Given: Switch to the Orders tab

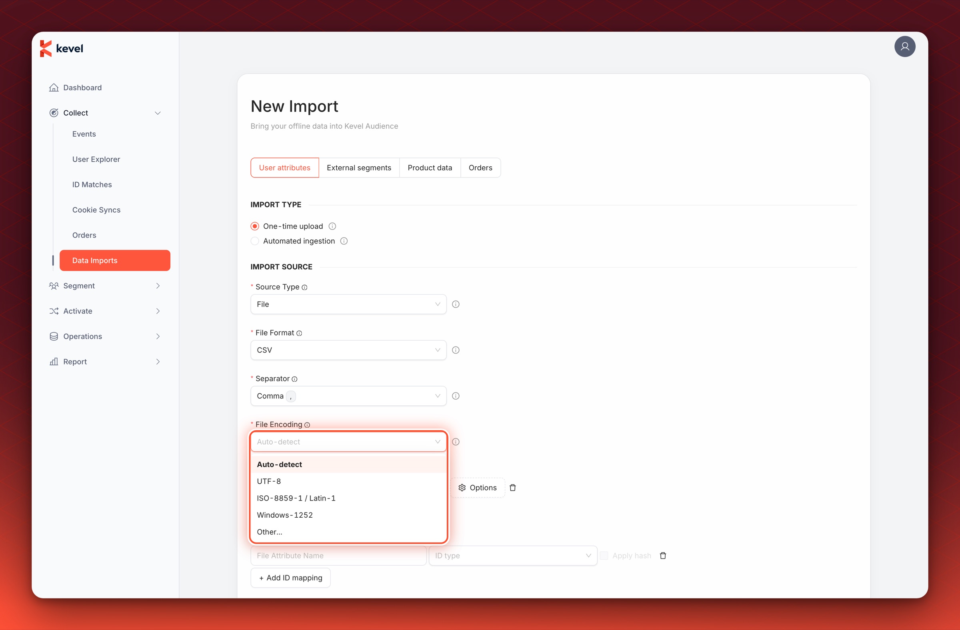Looking at the screenshot, I should click(x=480, y=167).
